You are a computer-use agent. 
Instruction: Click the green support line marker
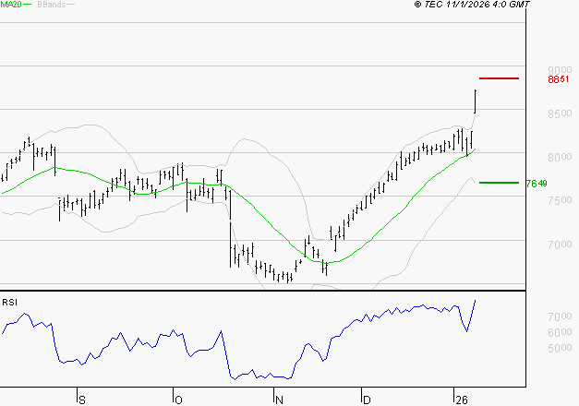click(x=499, y=183)
